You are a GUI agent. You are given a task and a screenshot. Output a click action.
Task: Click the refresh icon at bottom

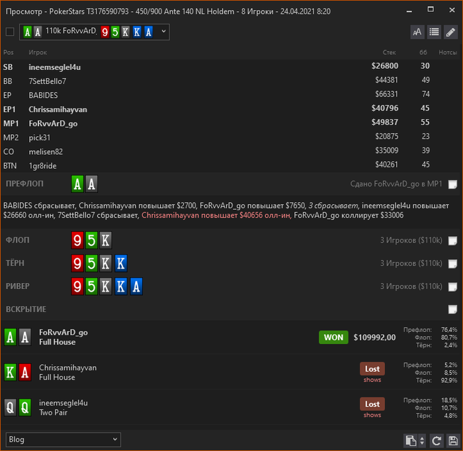pos(437,440)
